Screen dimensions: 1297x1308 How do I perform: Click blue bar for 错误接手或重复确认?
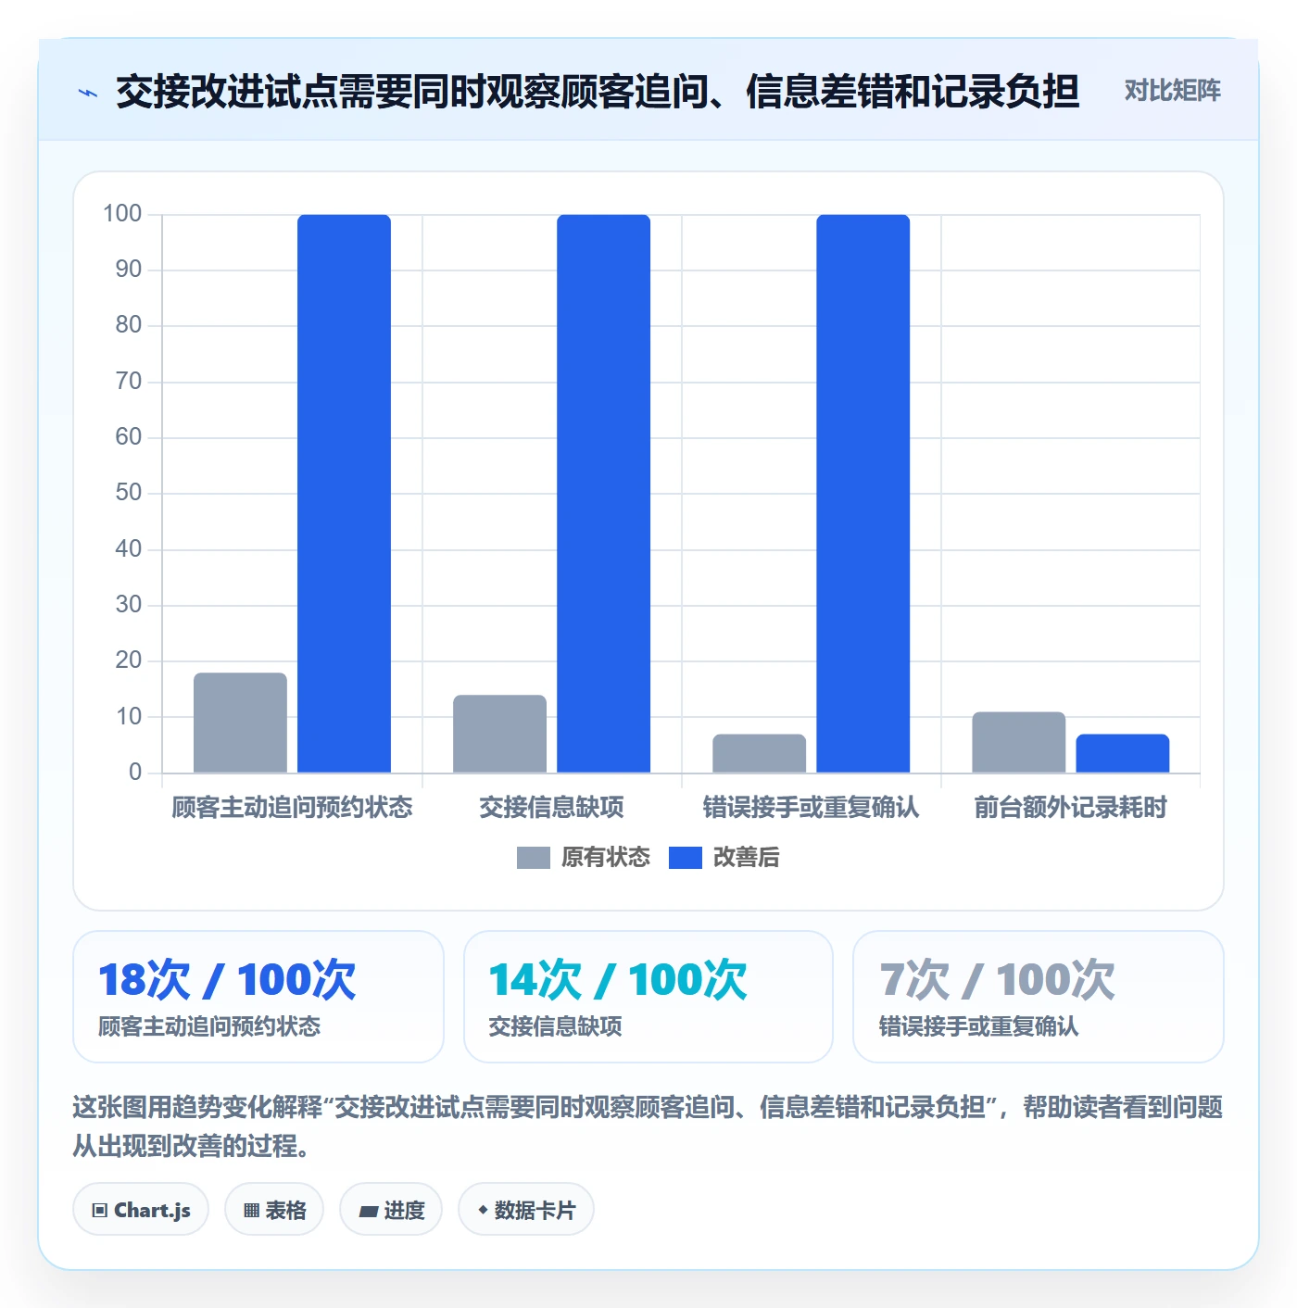click(863, 494)
